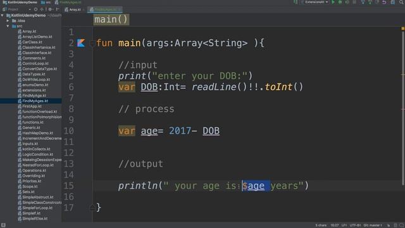
Task: Open extensions.kt file
Action: (x=34, y=90)
